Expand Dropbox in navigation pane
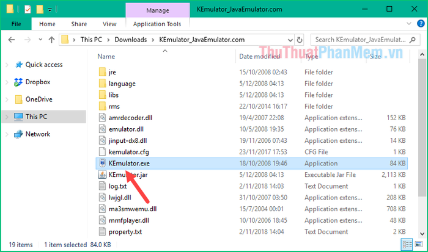 [x=7, y=82]
